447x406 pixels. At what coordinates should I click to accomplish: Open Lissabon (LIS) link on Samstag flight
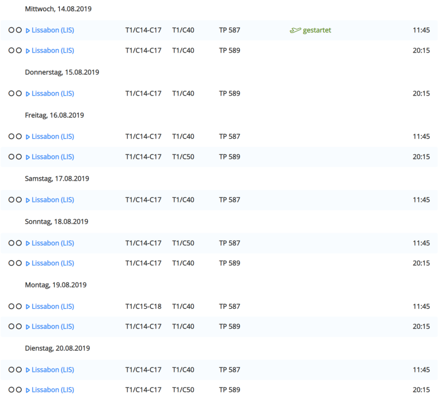pyautogui.click(x=53, y=200)
